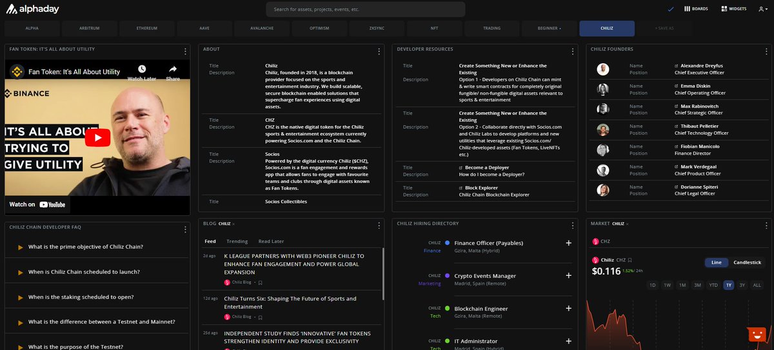Open About widget options menu
The height and width of the screenshot is (350, 774).
pyautogui.click(x=379, y=50)
